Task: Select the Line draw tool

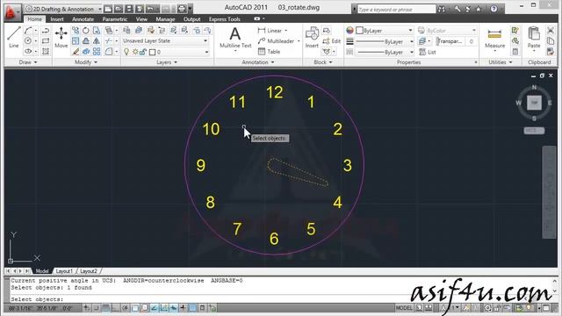Action: coord(14,37)
